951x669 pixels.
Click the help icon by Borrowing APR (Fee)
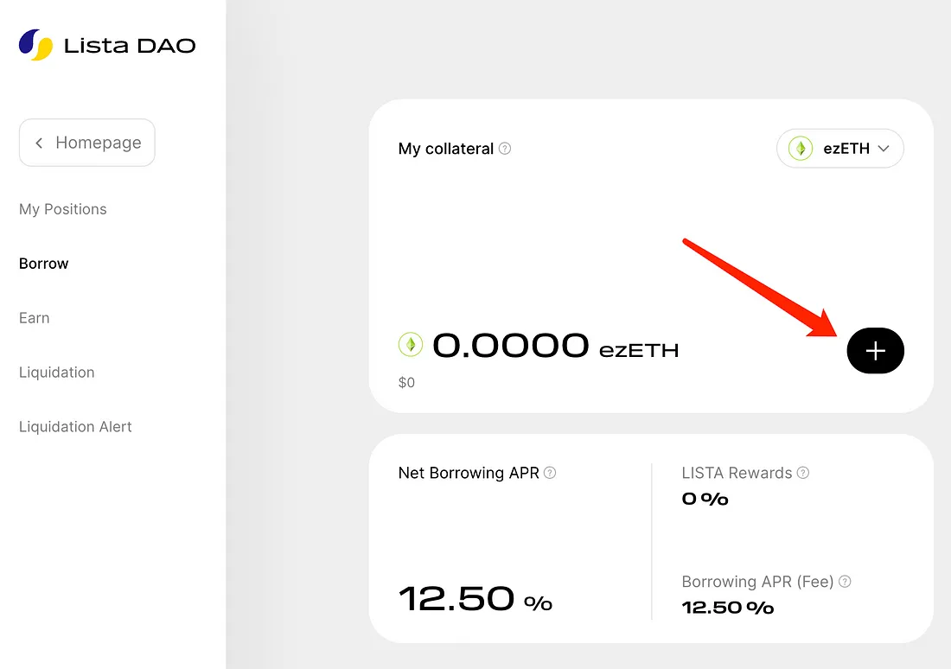click(845, 582)
